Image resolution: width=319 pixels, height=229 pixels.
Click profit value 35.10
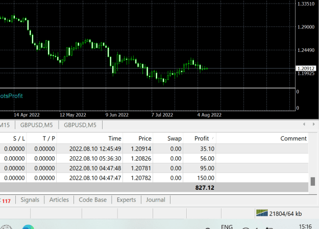click(x=207, y=149)
